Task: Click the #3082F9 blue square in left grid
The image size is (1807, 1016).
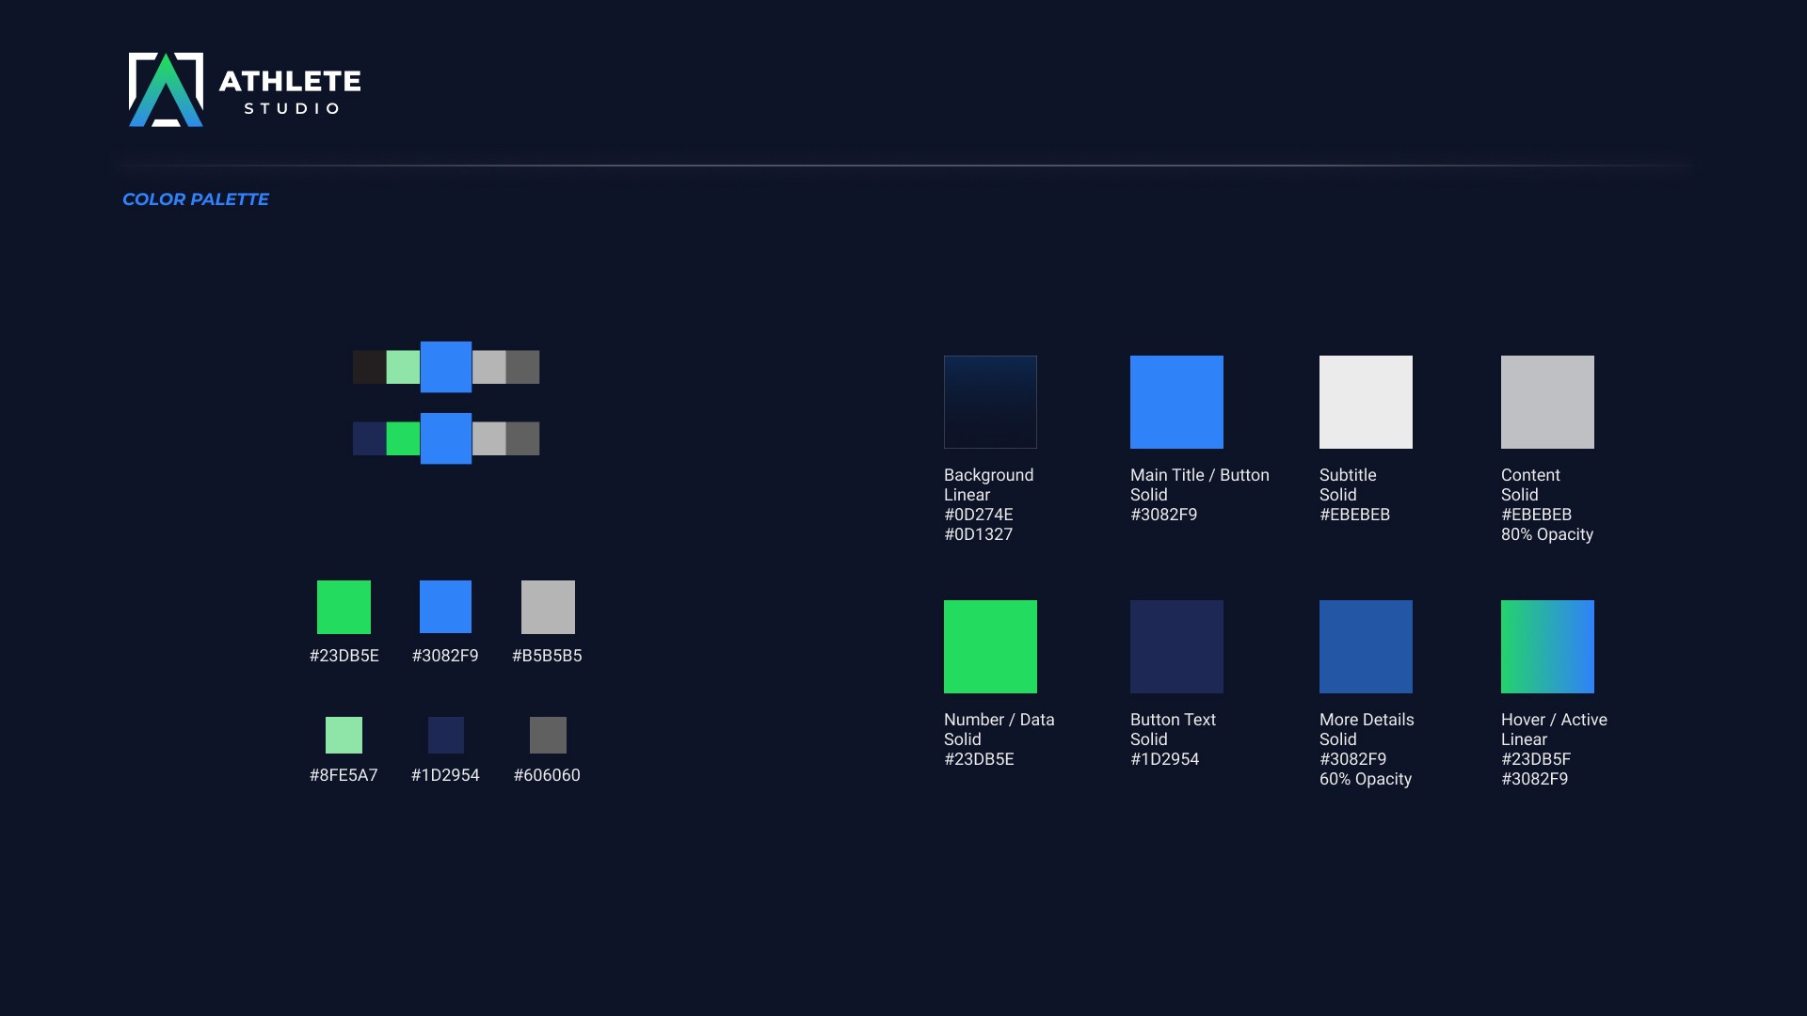Action: point(445,607)
